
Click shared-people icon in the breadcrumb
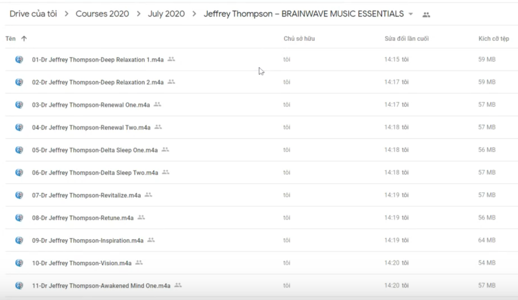426,15
